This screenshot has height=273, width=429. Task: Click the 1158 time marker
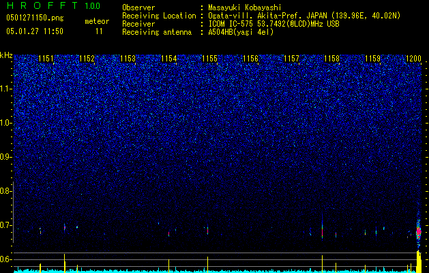[x=332, y=59]
